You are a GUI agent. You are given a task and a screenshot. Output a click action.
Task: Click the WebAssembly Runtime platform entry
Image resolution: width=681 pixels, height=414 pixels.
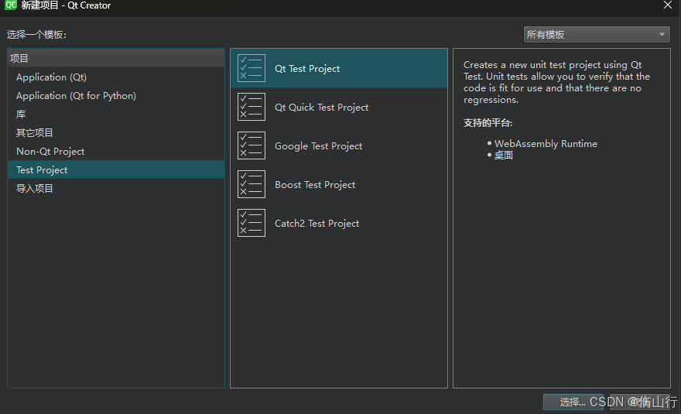click(x=546, y=144)
